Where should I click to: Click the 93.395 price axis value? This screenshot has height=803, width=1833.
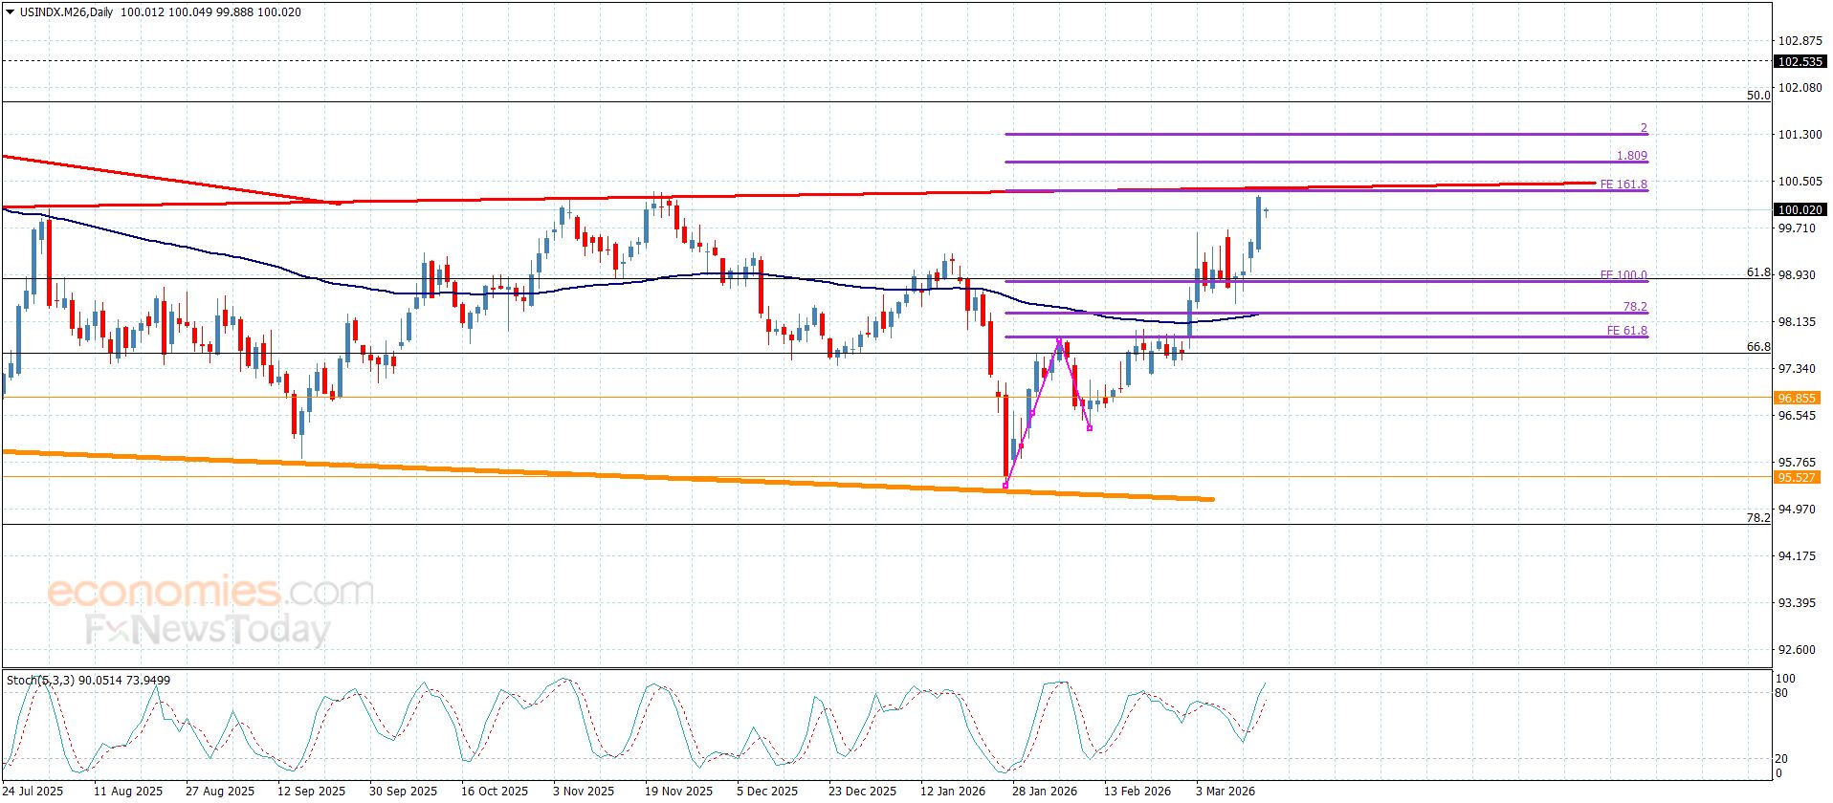1797,603
